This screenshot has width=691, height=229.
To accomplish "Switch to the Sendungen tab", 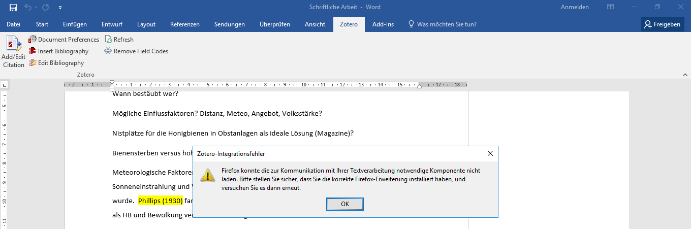I will [230, 24].
